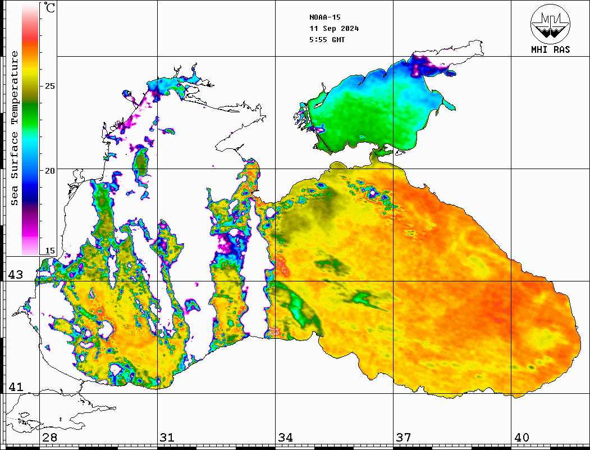Click the '°C' unit label
590x450 pixels.
49,7
